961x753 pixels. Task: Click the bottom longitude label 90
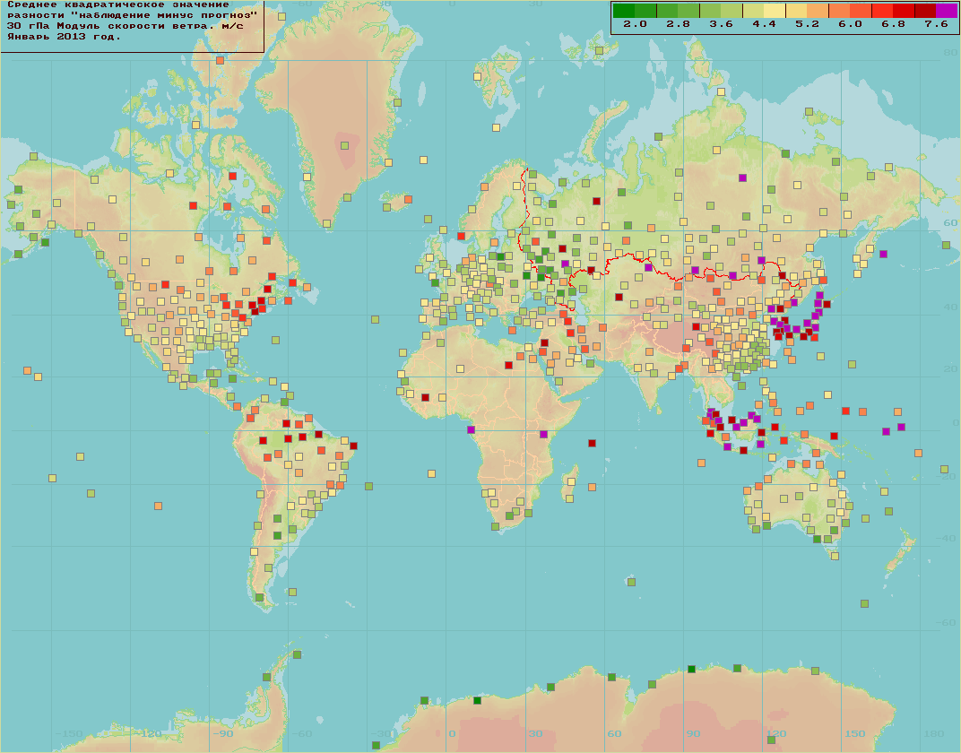click(693, 733)
